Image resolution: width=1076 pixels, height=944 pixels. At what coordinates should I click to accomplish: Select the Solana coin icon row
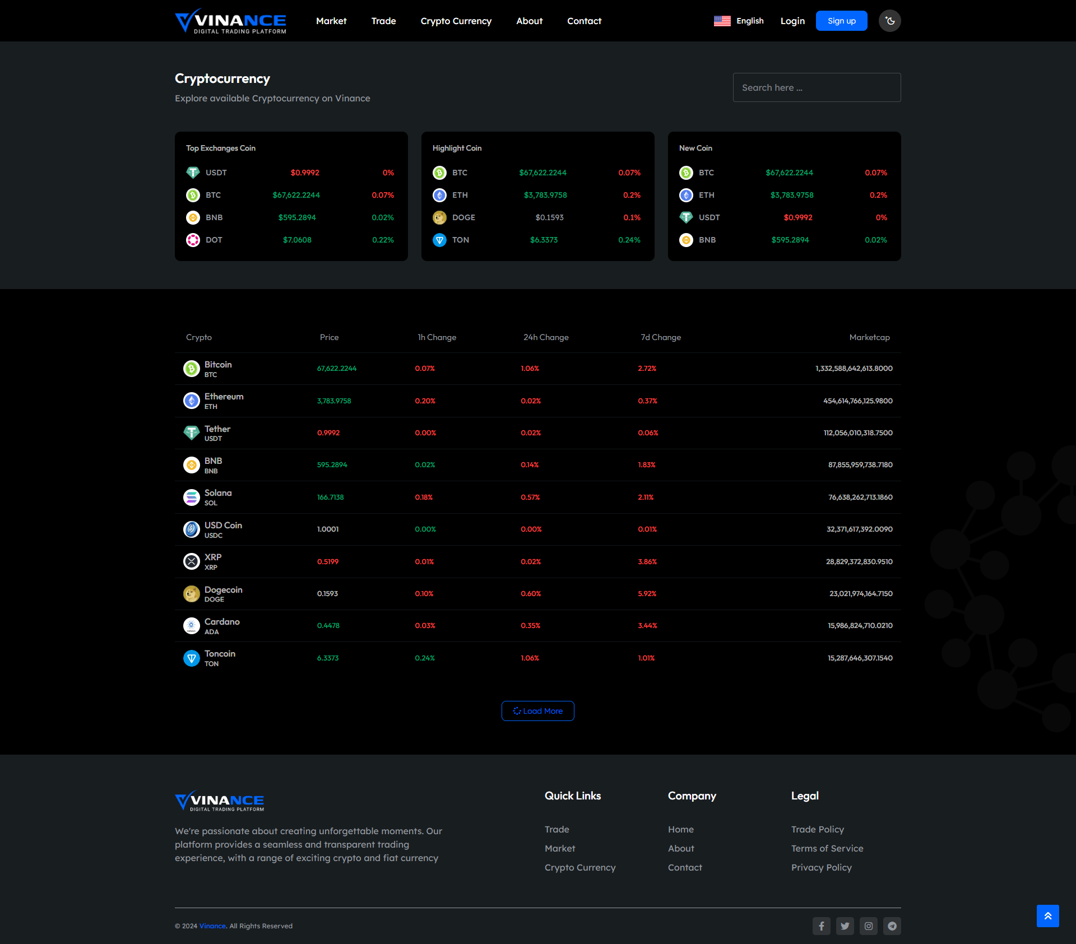tap(192, 497)
